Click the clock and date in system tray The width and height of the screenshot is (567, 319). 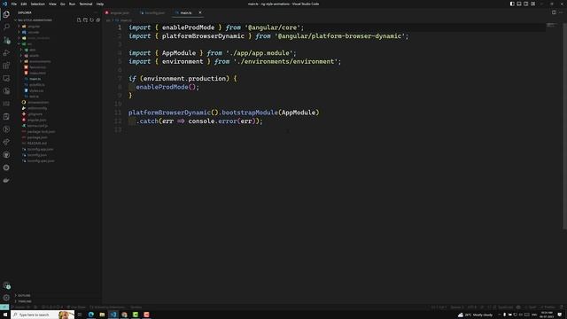(547, 315)
